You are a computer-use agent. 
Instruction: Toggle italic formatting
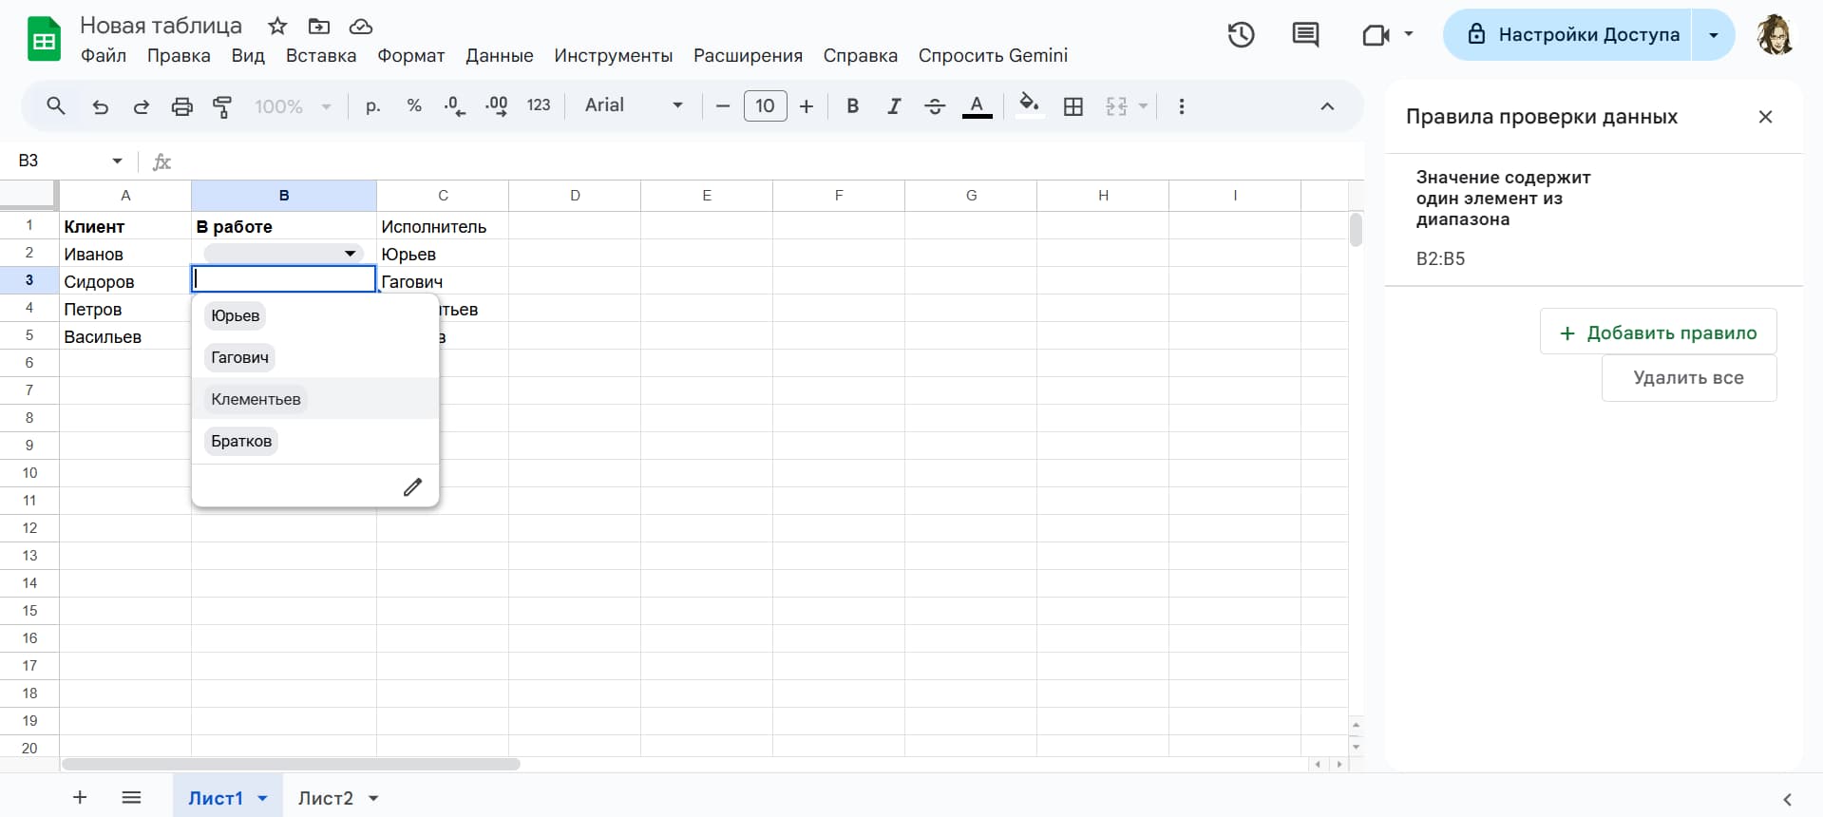893,106
